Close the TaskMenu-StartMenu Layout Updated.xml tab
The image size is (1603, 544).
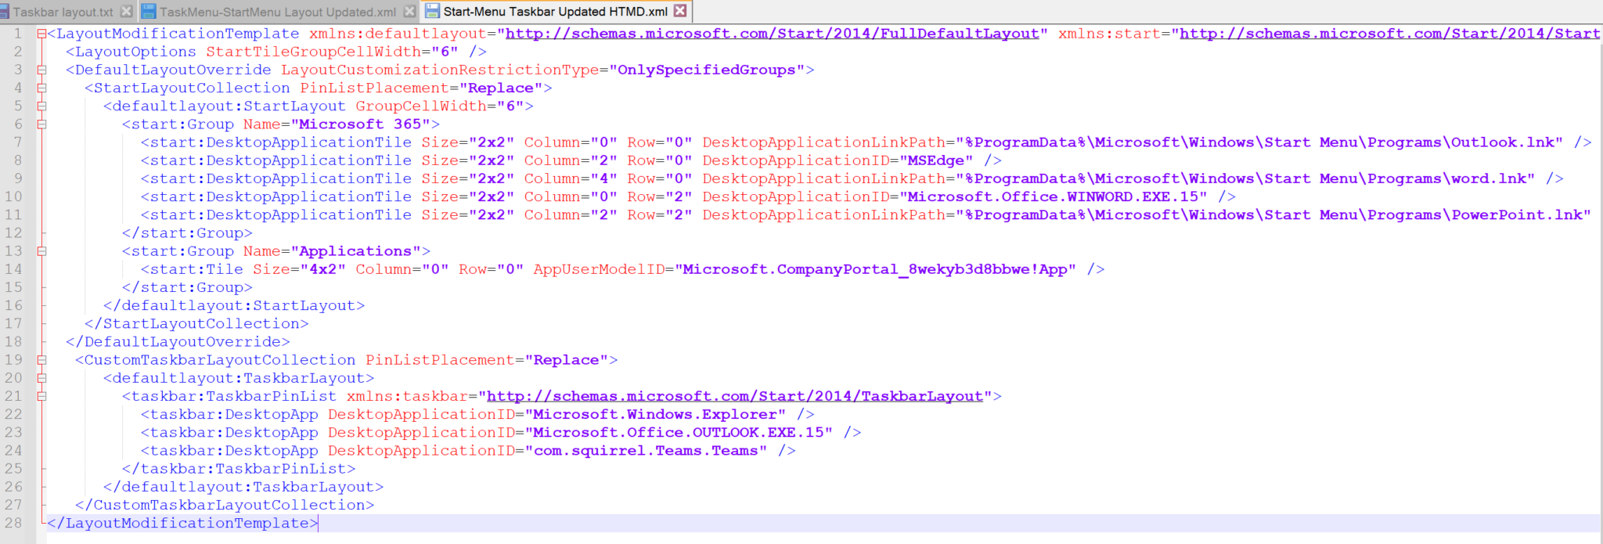coord(409,12)
